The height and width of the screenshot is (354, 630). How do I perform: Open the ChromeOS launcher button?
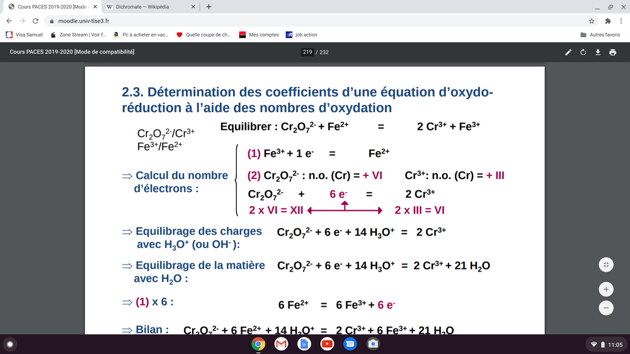10,344
